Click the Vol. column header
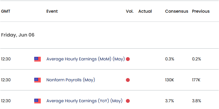Viewport: 219px width, 109px height. (130, 11)
